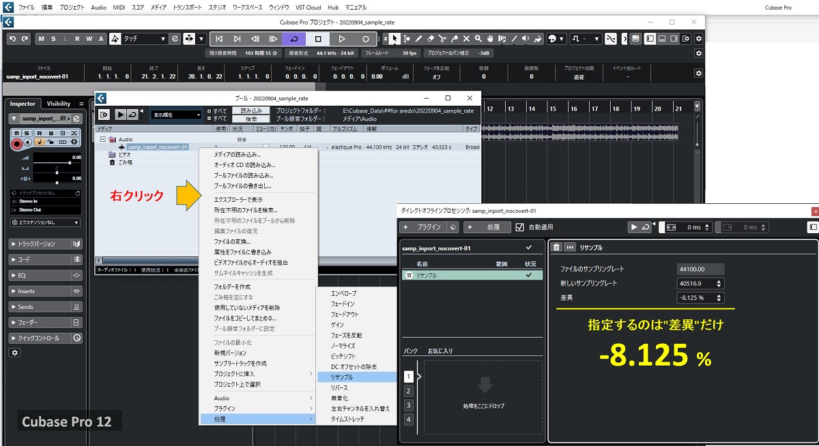This screenshot has width=819, height=446.
Task: Expand the Sends inspector section
Action: click(46, 307)
